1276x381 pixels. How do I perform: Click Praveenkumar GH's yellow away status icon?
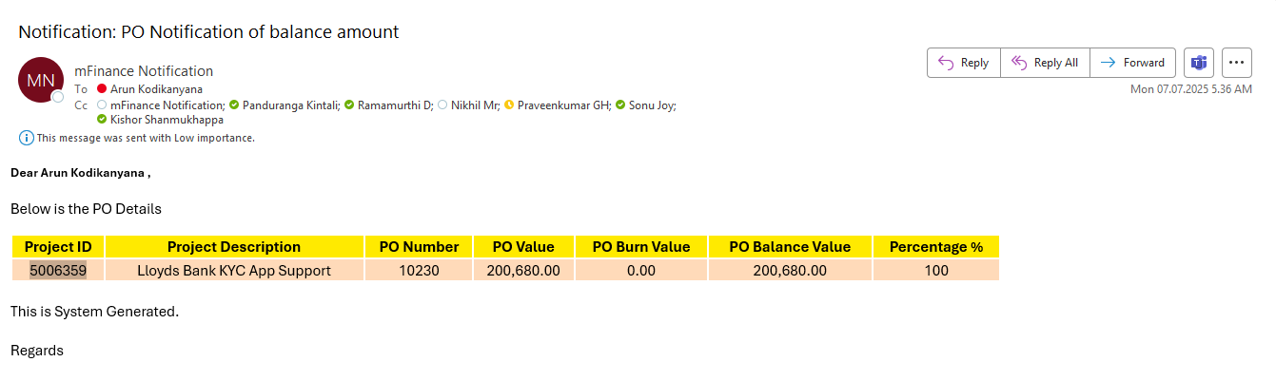509,105
